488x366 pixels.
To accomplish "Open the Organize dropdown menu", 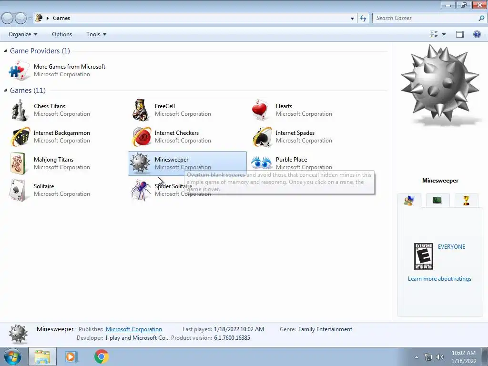I will [x=23, y=34].
